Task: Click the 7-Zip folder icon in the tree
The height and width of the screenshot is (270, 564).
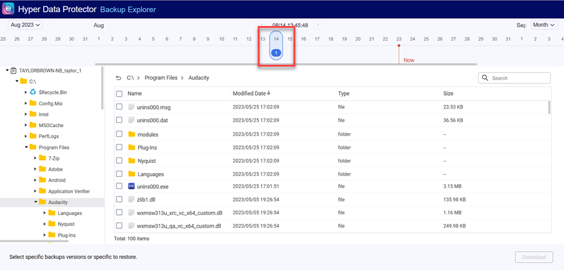Action: 42,158
